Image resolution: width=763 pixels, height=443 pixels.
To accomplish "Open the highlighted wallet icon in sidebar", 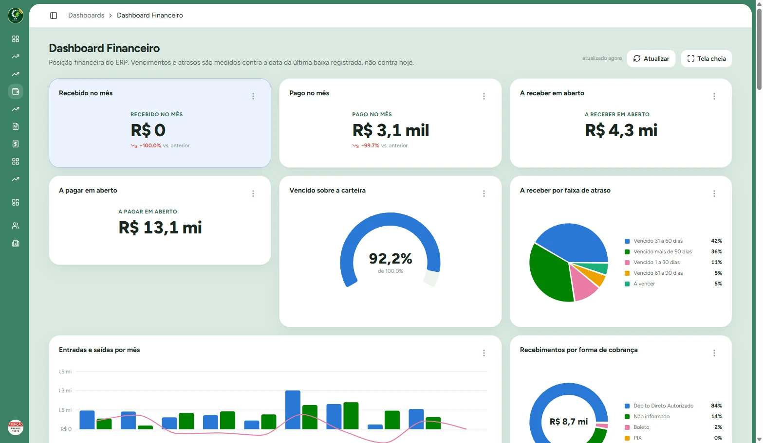I will 16,91.
